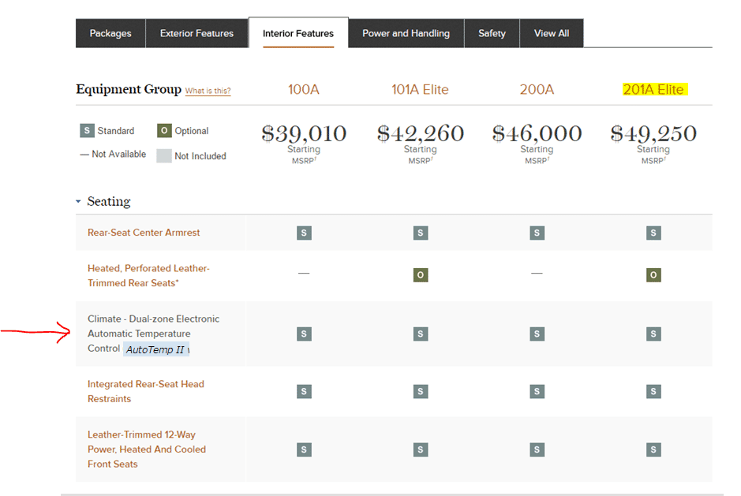Click the Standard icon for Climate Control under 200A

537,334
